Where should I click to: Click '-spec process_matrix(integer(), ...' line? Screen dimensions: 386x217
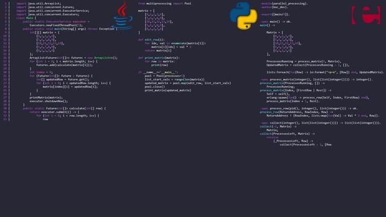317,80
